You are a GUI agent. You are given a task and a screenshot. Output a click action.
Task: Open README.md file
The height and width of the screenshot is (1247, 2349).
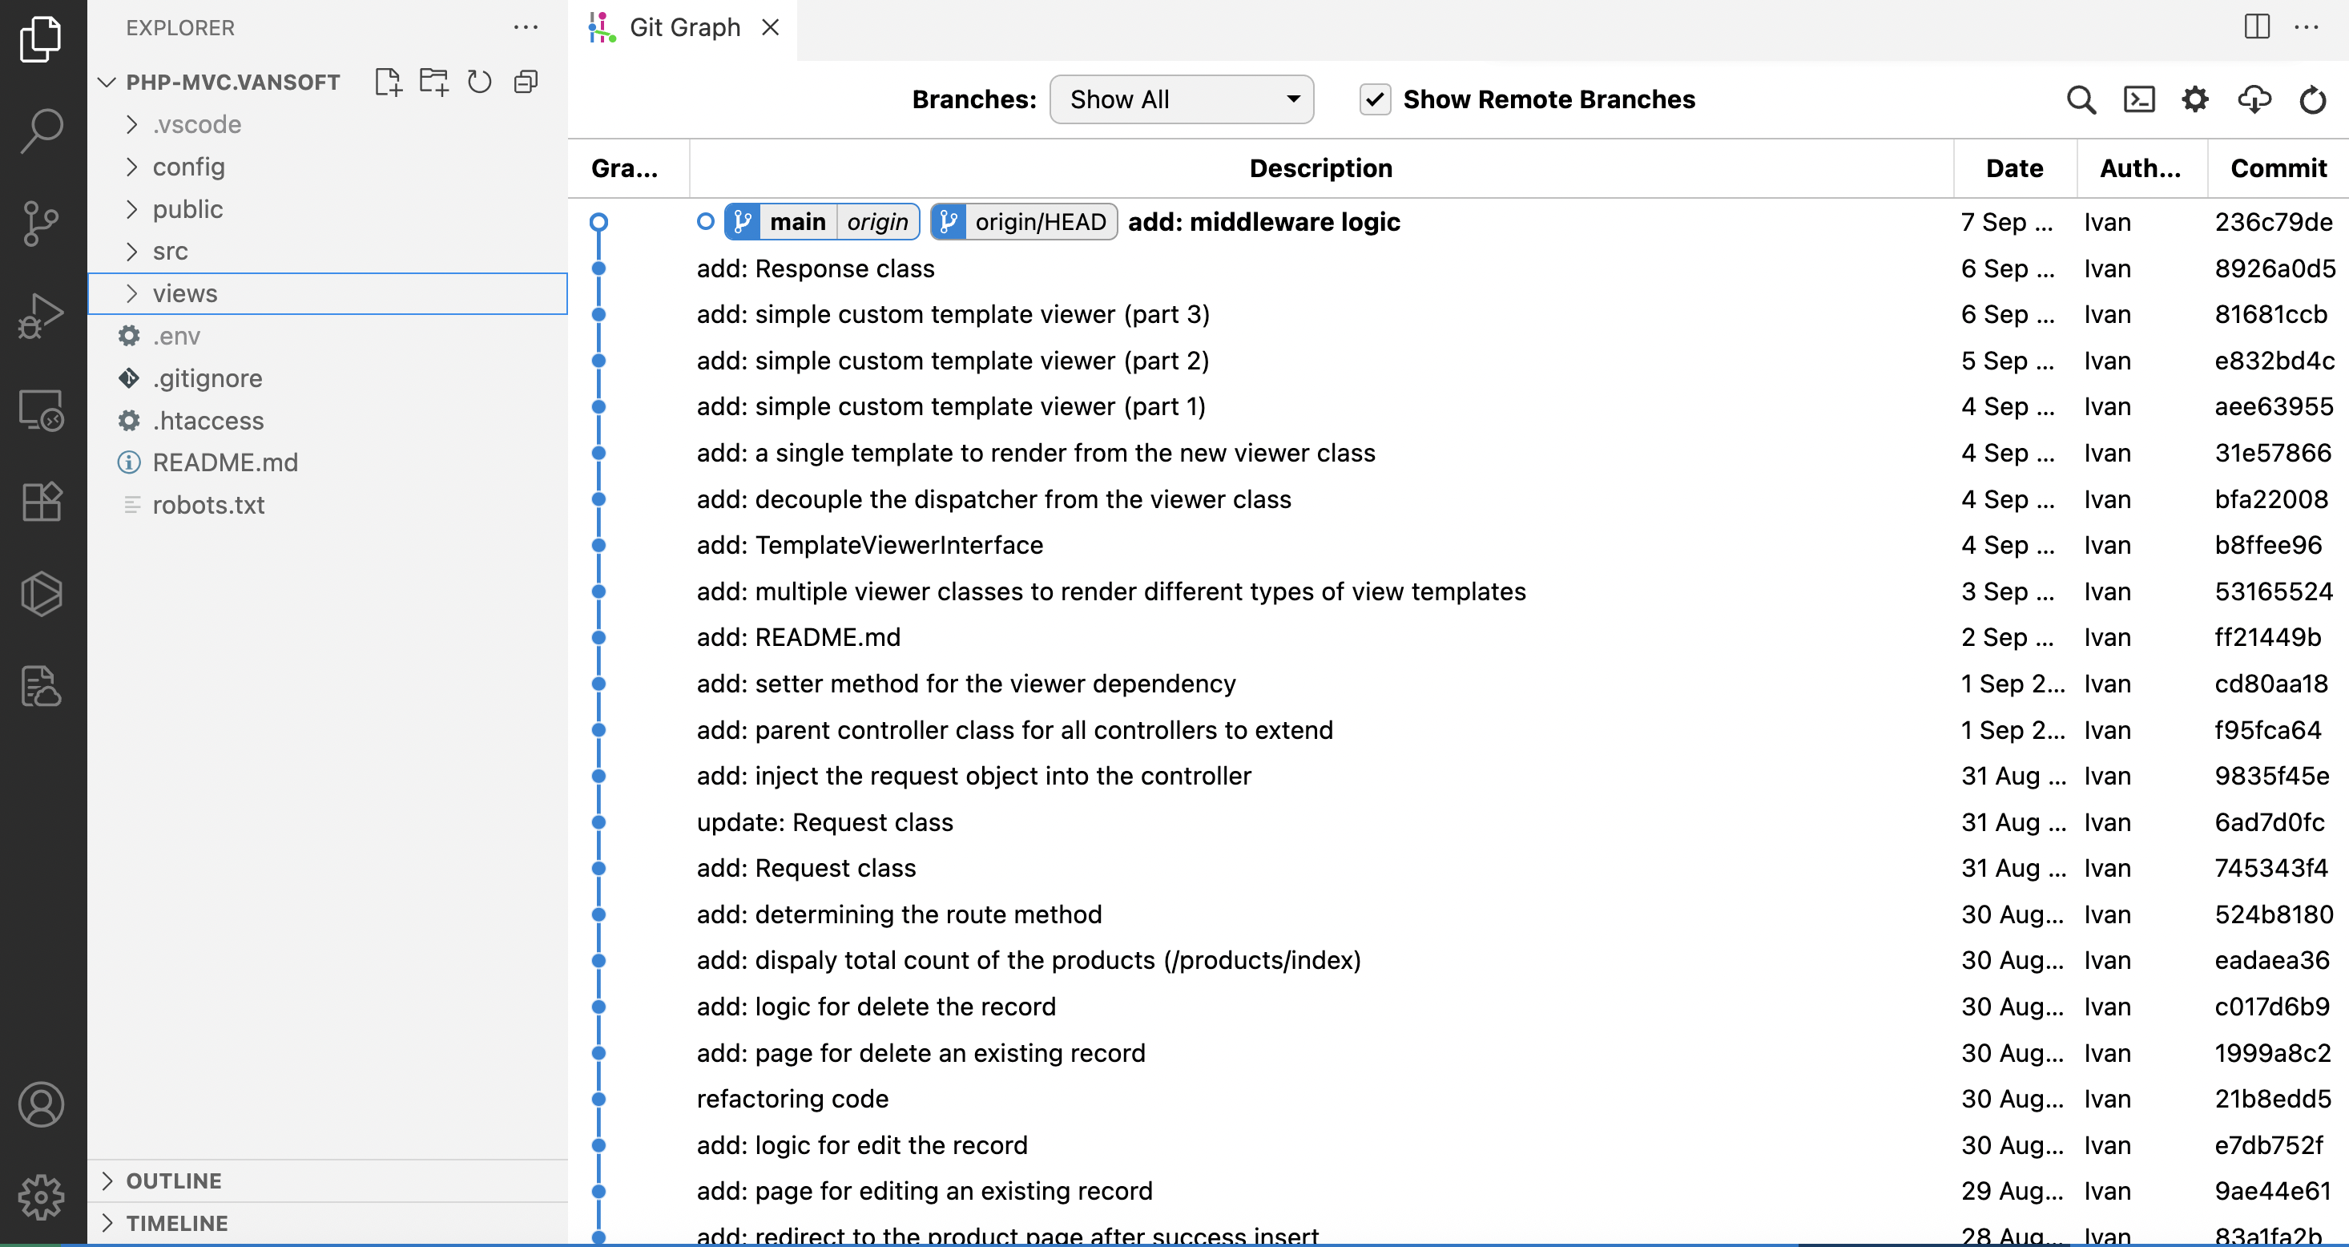tap(224, 462)
